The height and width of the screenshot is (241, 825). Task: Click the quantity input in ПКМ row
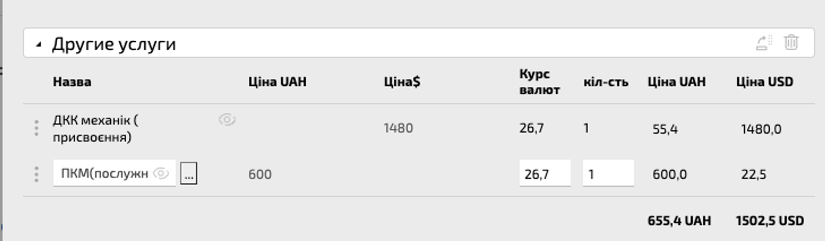(607, 174)
